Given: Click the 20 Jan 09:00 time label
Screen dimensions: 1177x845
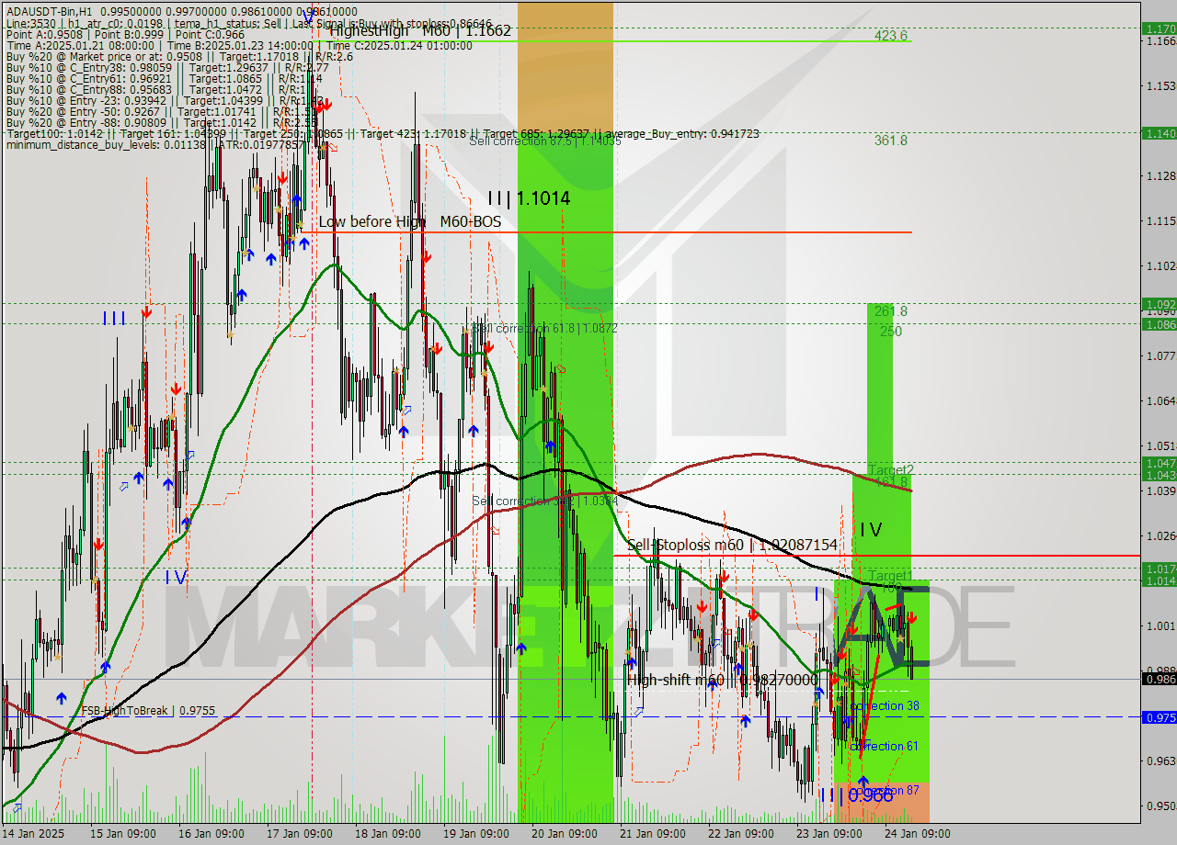Looking at the screenshot, I should [565, 834].
